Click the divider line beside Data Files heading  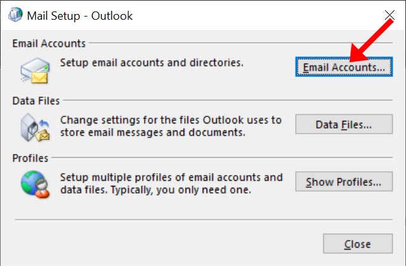[x=228, y=100]
